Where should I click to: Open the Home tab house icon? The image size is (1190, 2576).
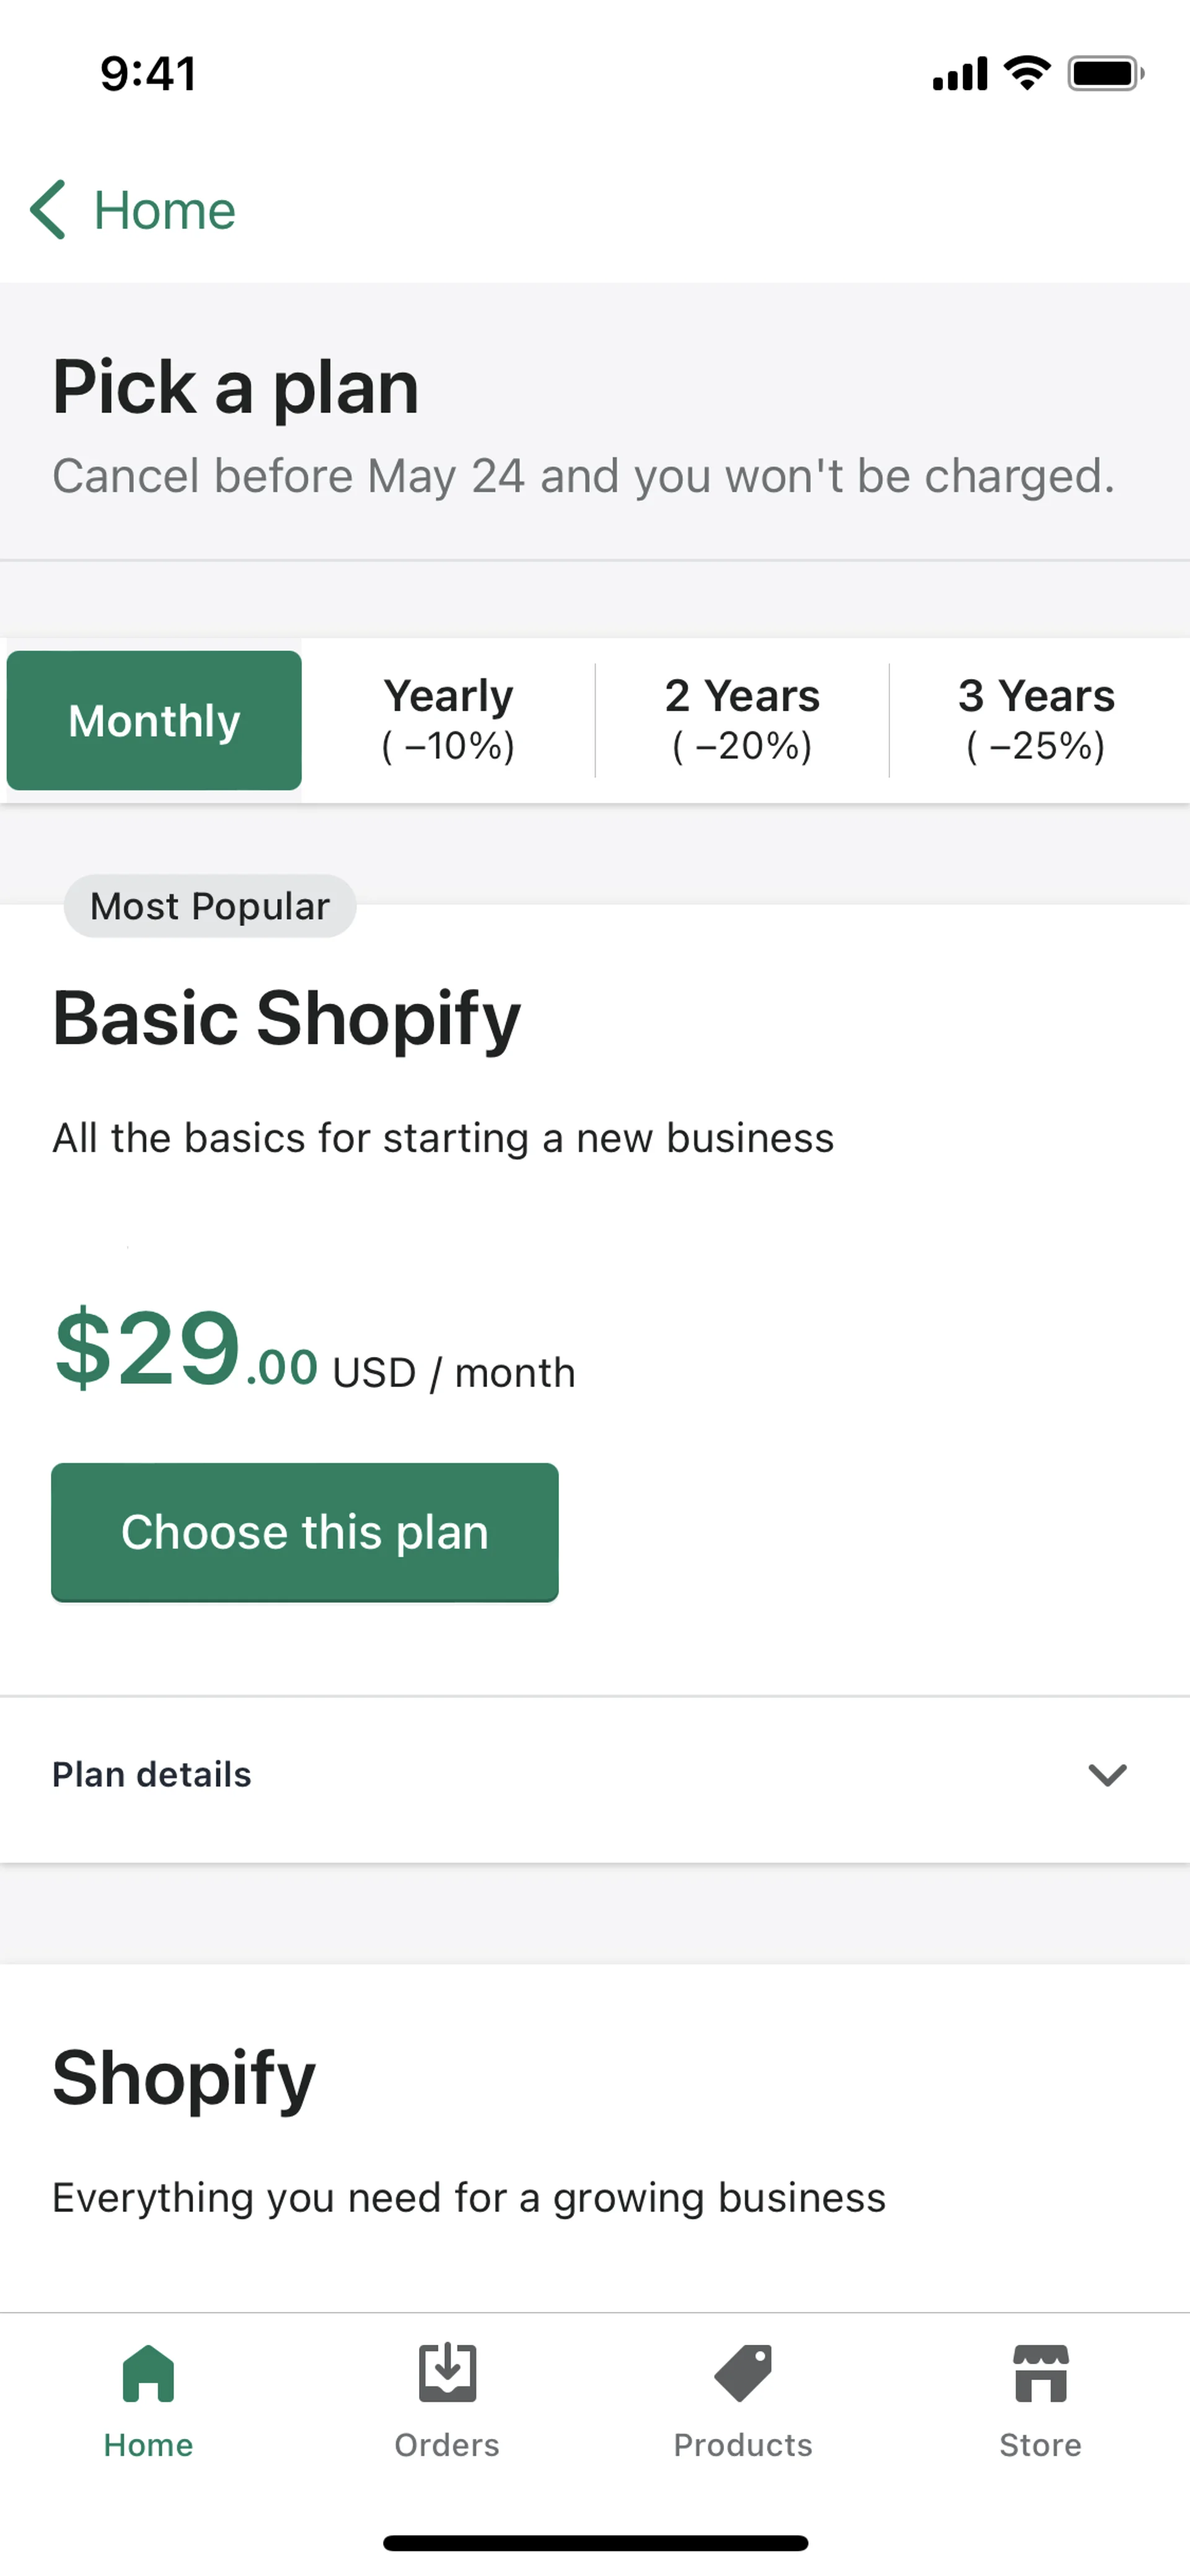pos(148,2373)
